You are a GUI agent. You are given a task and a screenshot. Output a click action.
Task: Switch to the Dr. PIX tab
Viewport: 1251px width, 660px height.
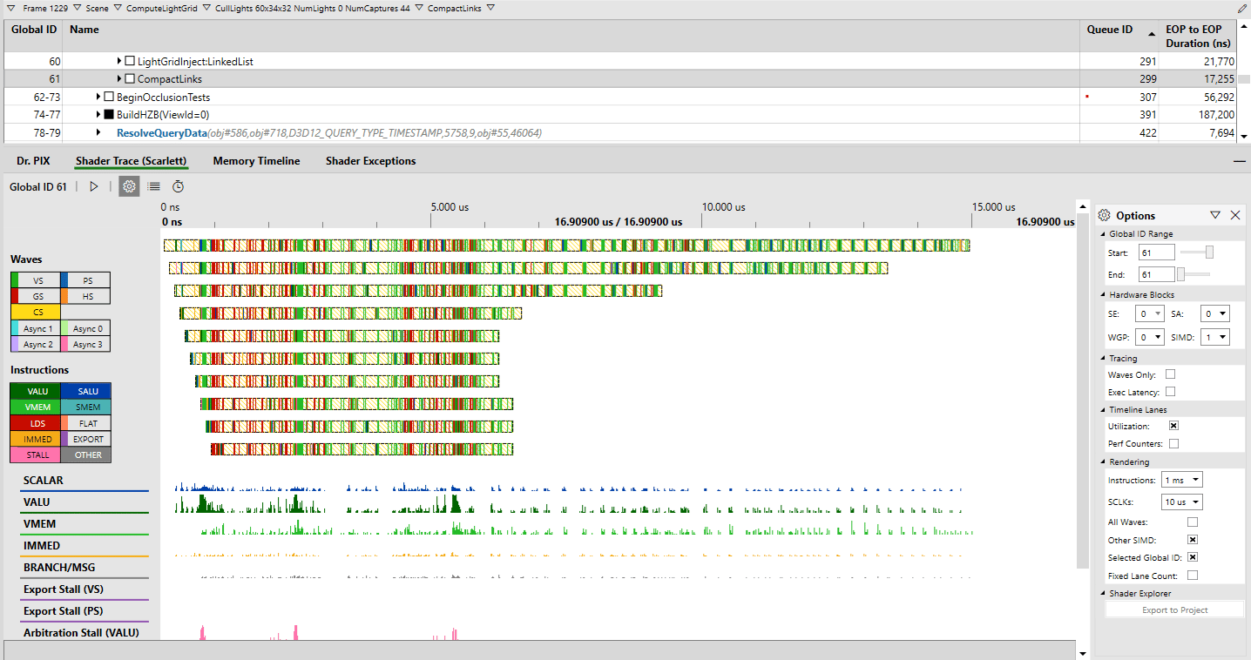tap(34, 161)
